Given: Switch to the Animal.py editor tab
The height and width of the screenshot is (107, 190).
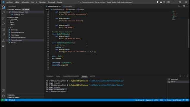Looking at the screenshot, I should (69, 6).
